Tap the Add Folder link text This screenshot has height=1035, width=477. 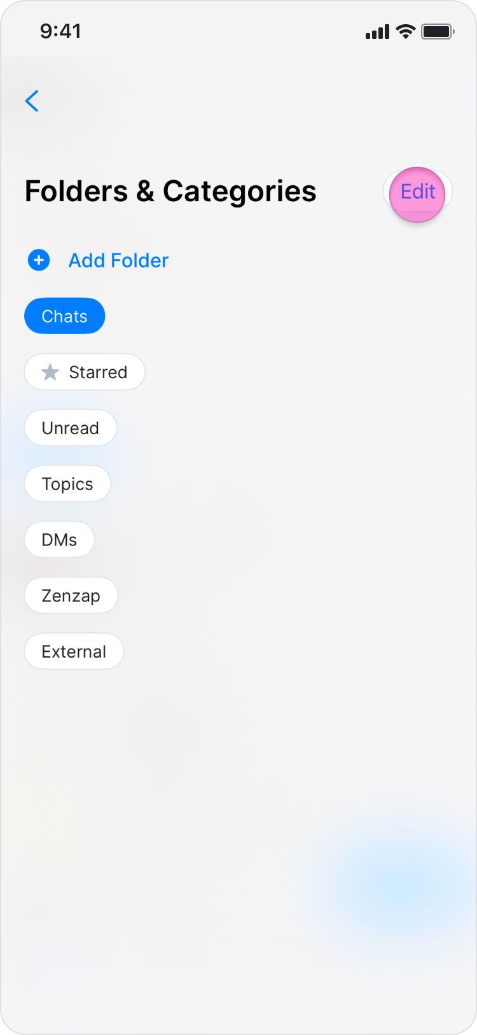118,260
